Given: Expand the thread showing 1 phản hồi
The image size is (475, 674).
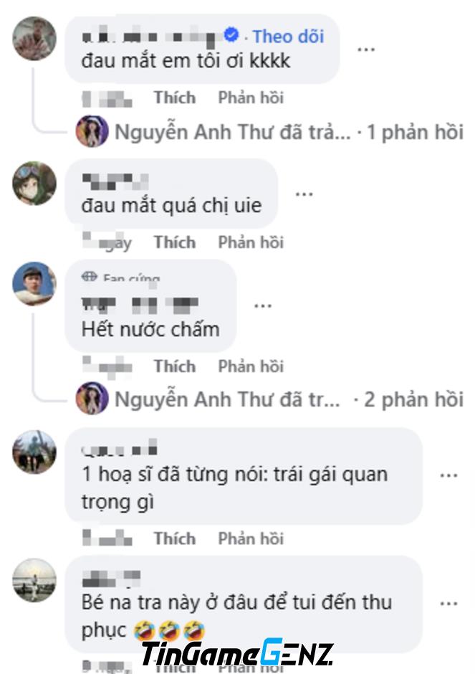Looking at the screenshot, I should pos(416,133).
